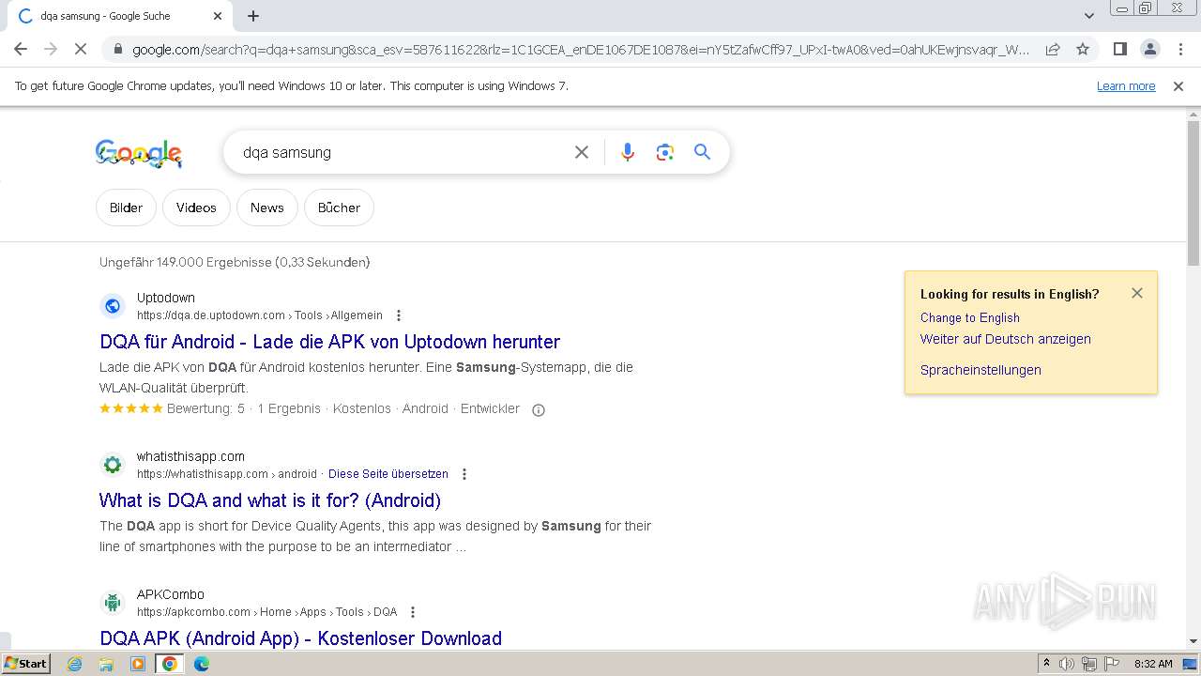Show rating info for Uptodown result
Image resolution: width=1201 pixels, height=676 pixels.
click(539, 409)
